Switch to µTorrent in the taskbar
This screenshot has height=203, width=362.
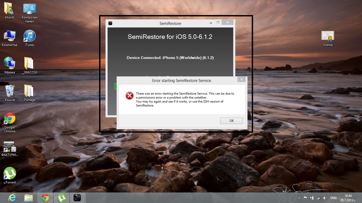[61, 198]
